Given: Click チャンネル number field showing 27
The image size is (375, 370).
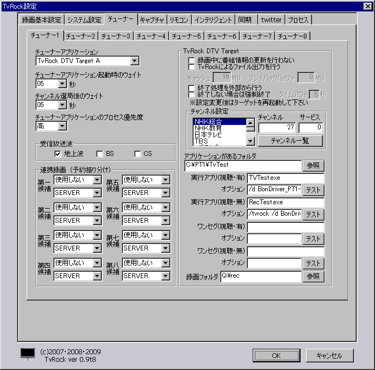Looking at the screenshot, I should 277,127.
